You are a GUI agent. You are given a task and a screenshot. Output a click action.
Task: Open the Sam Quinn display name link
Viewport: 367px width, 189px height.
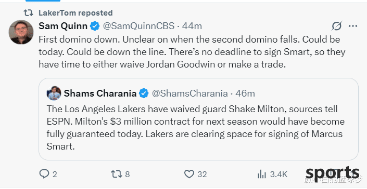pyautogui.click(x=63, y=26)
